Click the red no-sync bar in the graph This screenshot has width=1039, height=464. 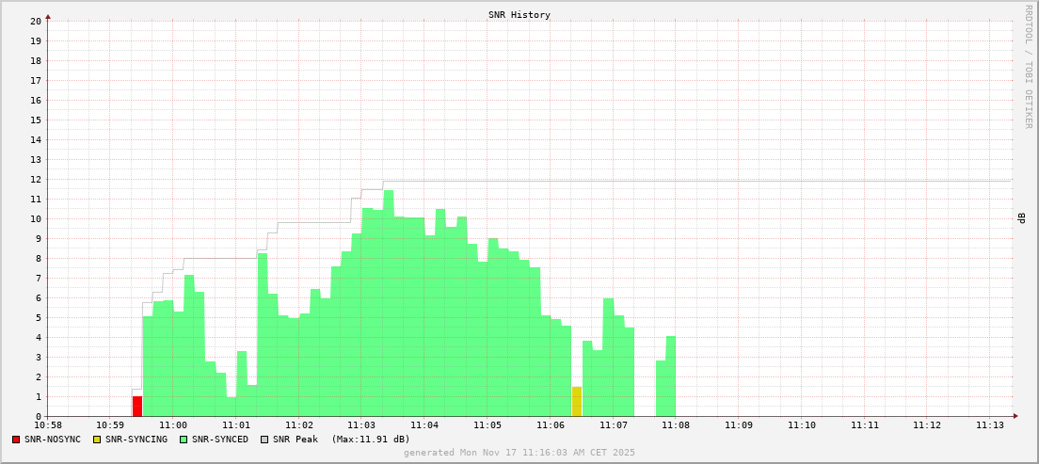(x=137, y=407)
